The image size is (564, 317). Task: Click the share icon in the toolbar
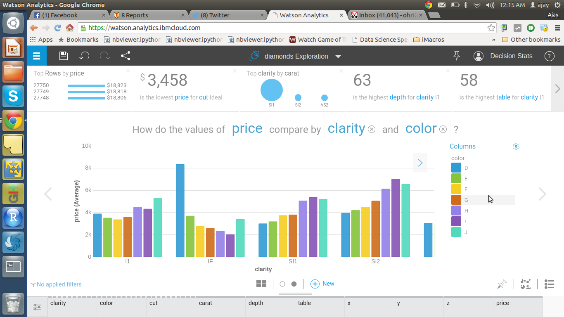[126, 56]
